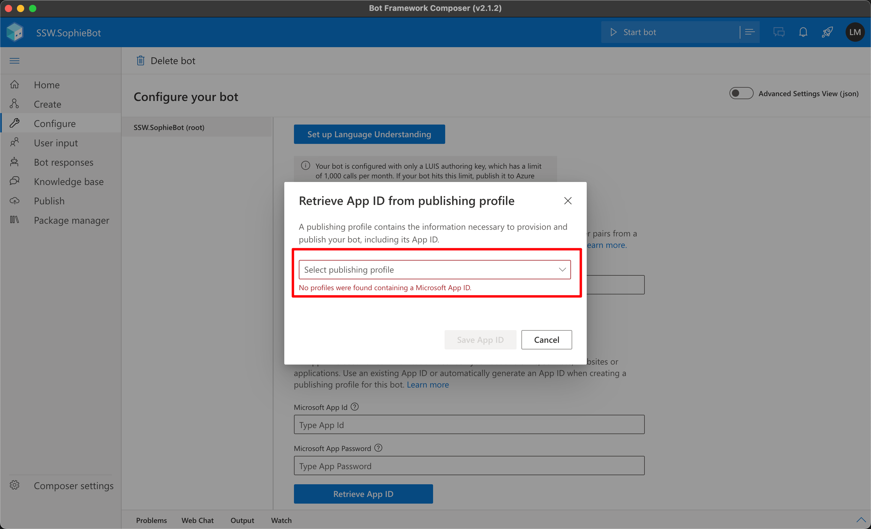The width and height of the screenshot is (871, 529).
Task: Click the Home icon in the sidebar
Action: (x=15, y=85)
